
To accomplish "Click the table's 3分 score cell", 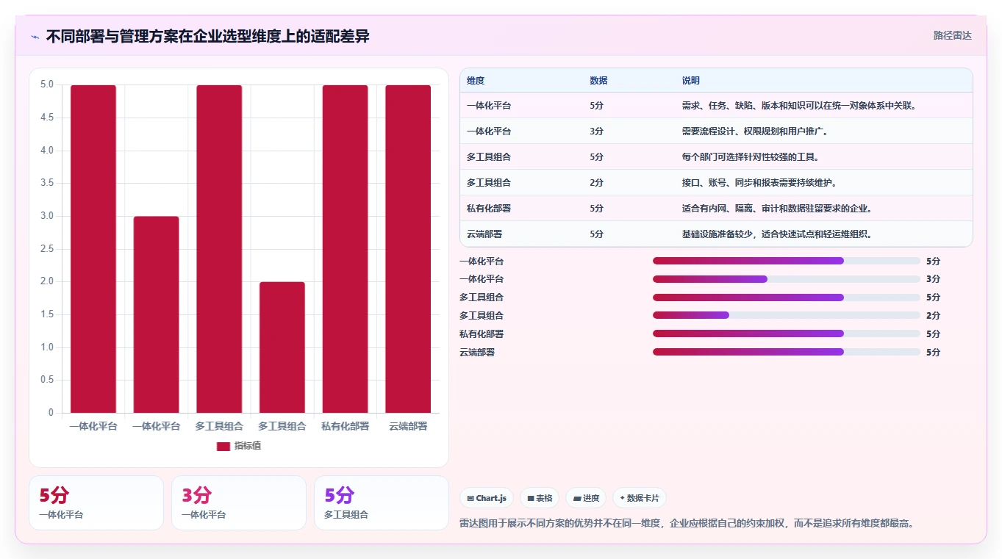I will coord(596,131).
